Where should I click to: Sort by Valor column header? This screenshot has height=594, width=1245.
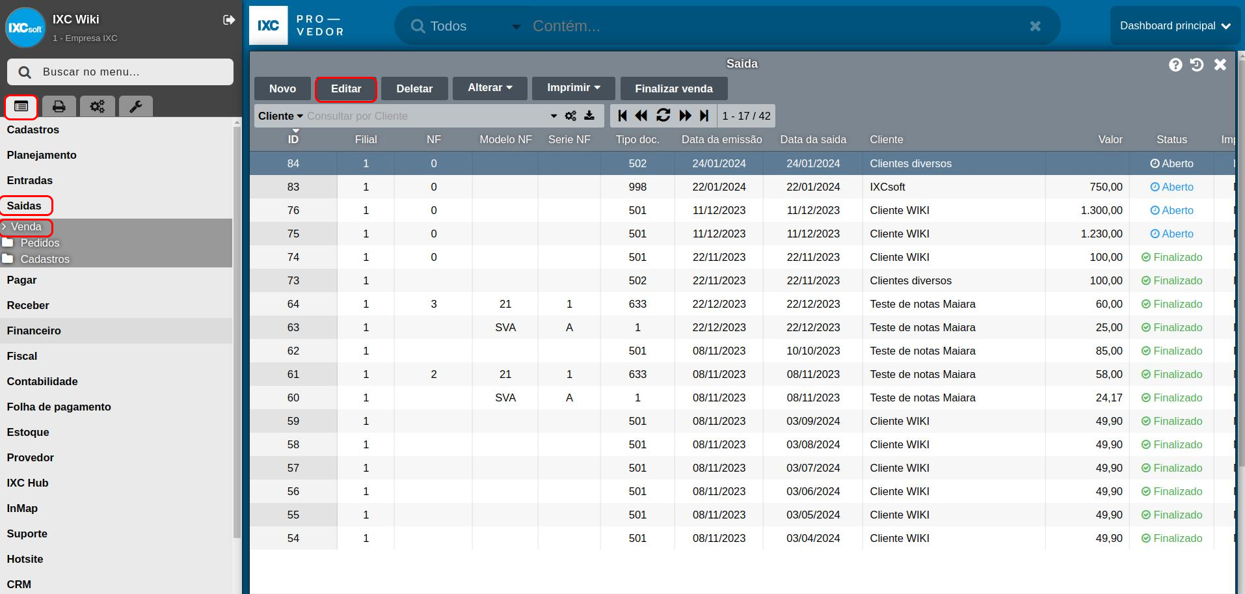coord(1110,139)
